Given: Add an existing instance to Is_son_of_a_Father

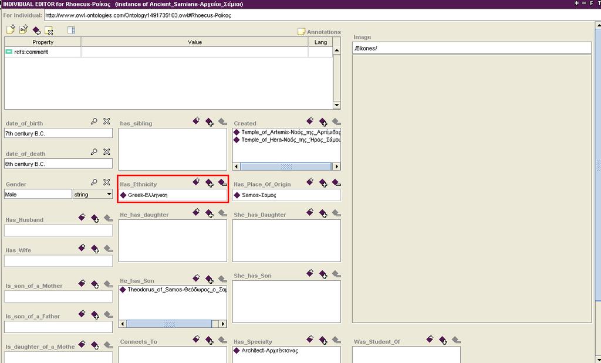Looking at the screenshot, I should pyautogui.click(x=95, y=315).
